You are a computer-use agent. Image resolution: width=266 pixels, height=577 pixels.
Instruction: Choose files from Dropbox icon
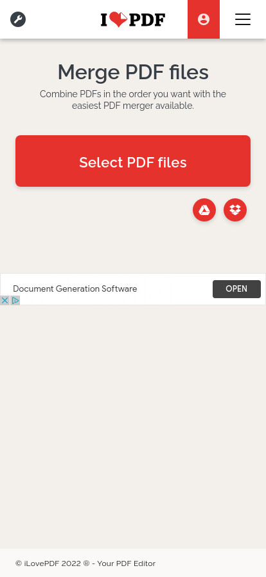(235, 210)
